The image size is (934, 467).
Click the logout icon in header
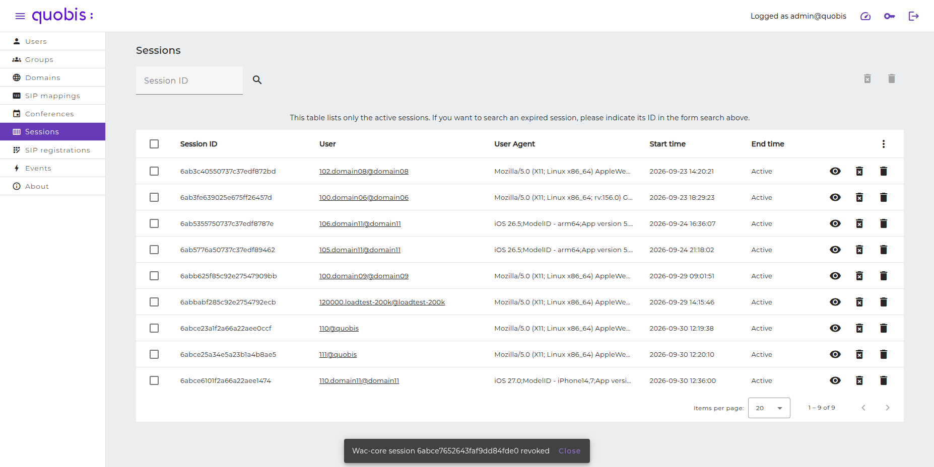[x=913, y=16]
